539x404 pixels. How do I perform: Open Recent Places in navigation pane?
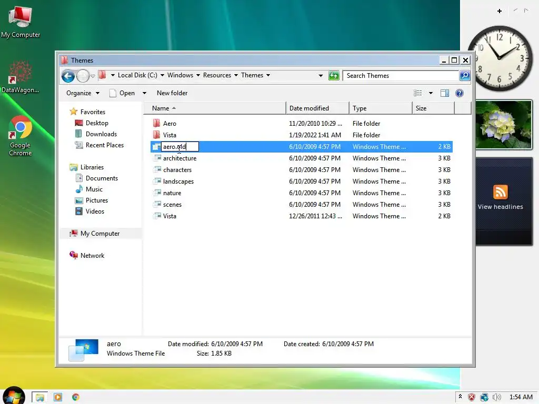99,145
